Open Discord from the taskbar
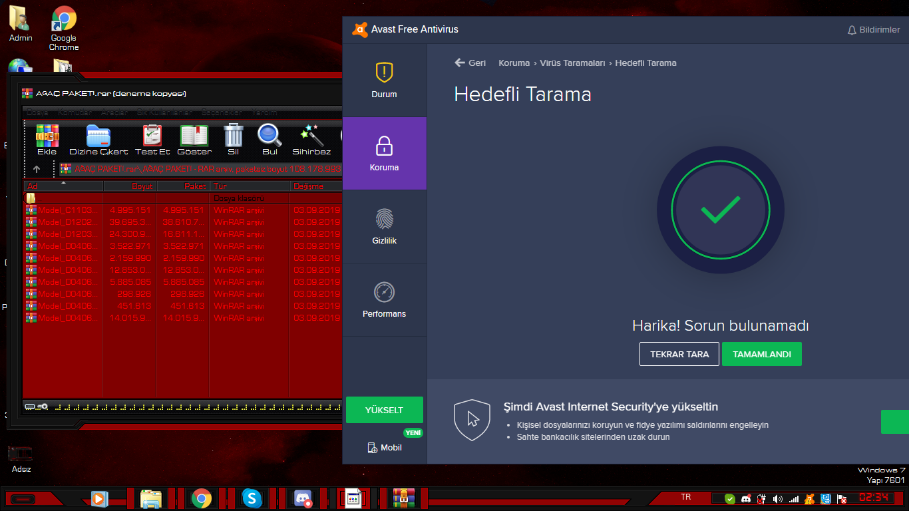909x511 pixels. 303,498
